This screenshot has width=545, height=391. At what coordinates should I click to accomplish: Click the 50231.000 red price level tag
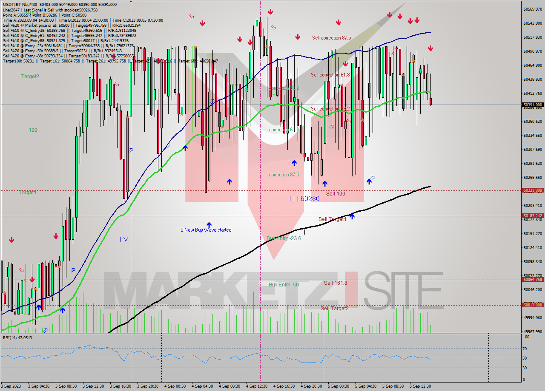click(533, 190)
